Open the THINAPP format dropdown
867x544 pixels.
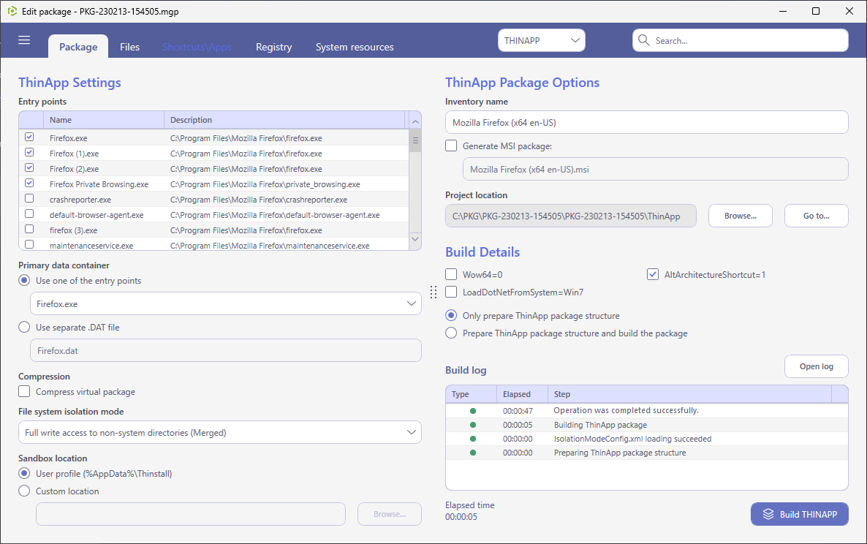(x=541, y=40)
